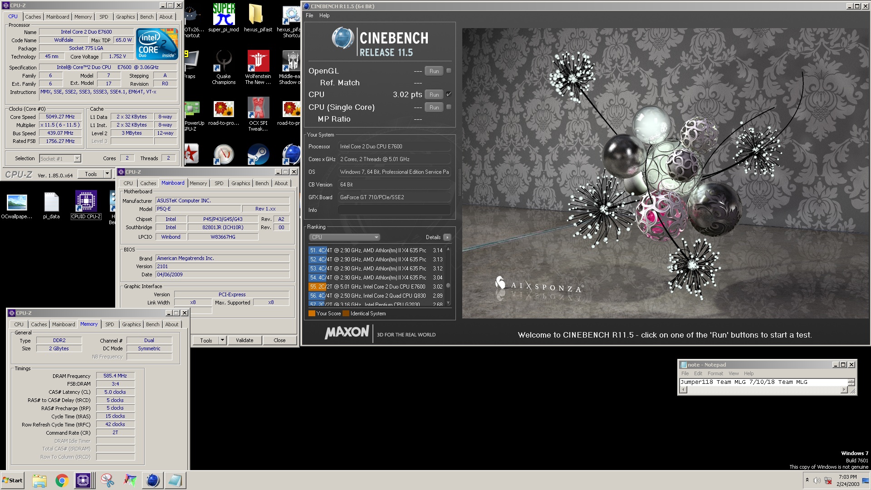The width and height of the screenshot is (871, 490).
Task: Switch to Cinebench taskbar icon
Action: click(153, 480)
